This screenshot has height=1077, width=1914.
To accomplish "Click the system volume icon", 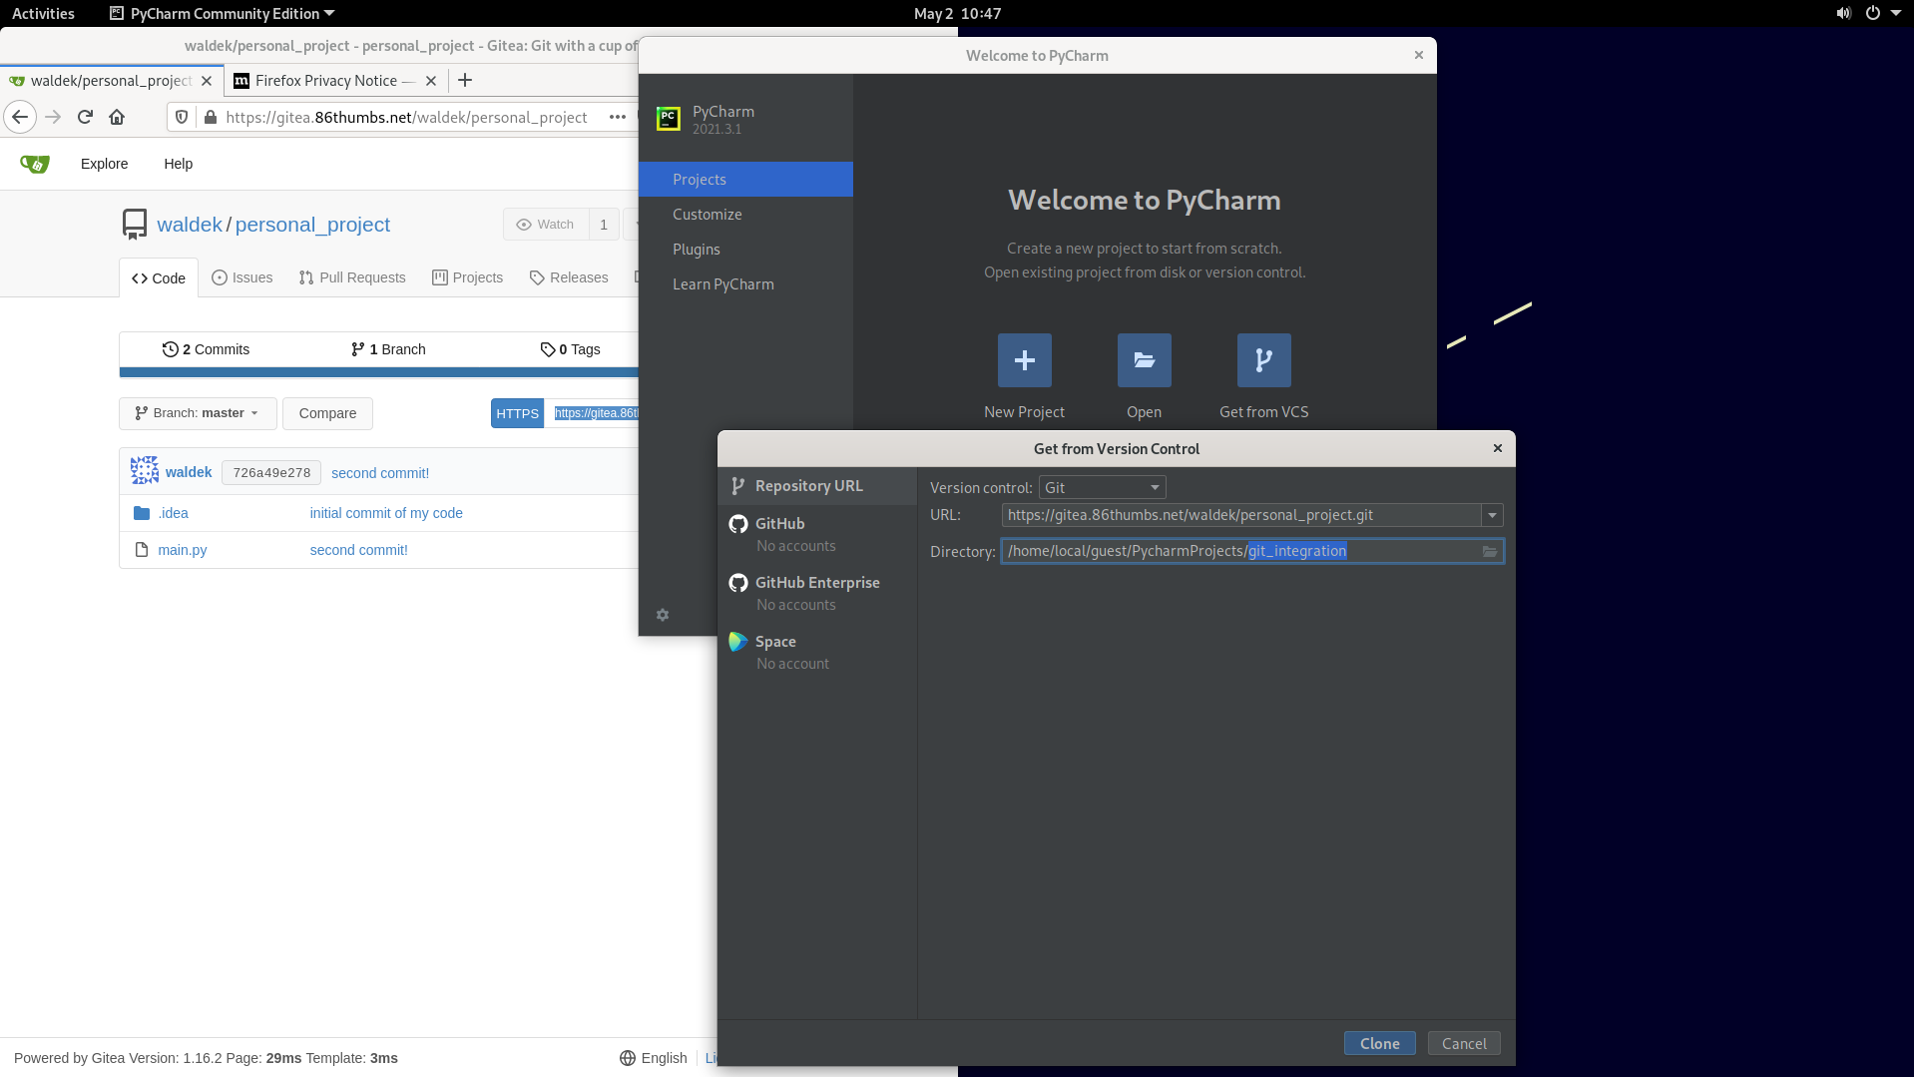I will (1843, 13).
